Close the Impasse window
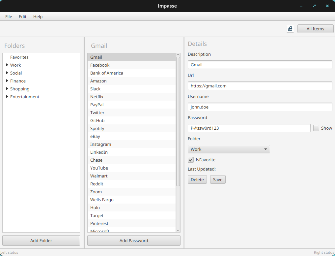335x256 pixels. 327,6
